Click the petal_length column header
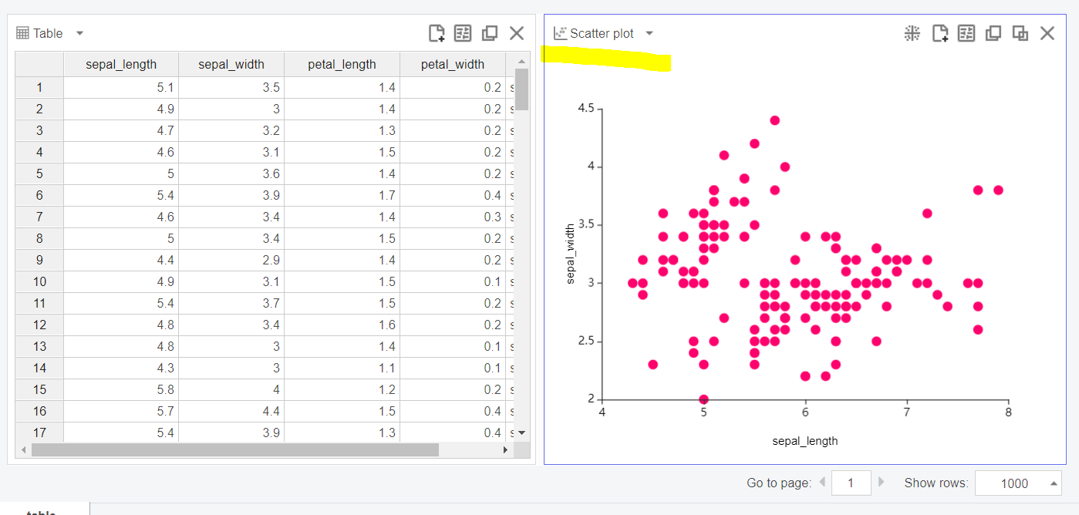Viewport: 1079px width, 515px height. pos(342,64)
